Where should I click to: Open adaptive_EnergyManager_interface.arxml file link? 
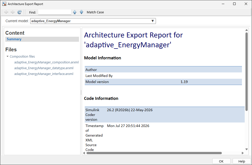point(44,74)
